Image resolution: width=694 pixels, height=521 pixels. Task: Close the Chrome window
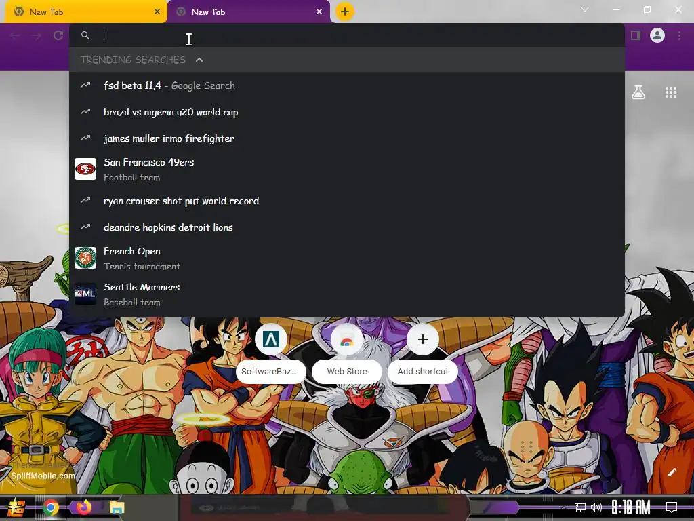click(x=678, y=9)
